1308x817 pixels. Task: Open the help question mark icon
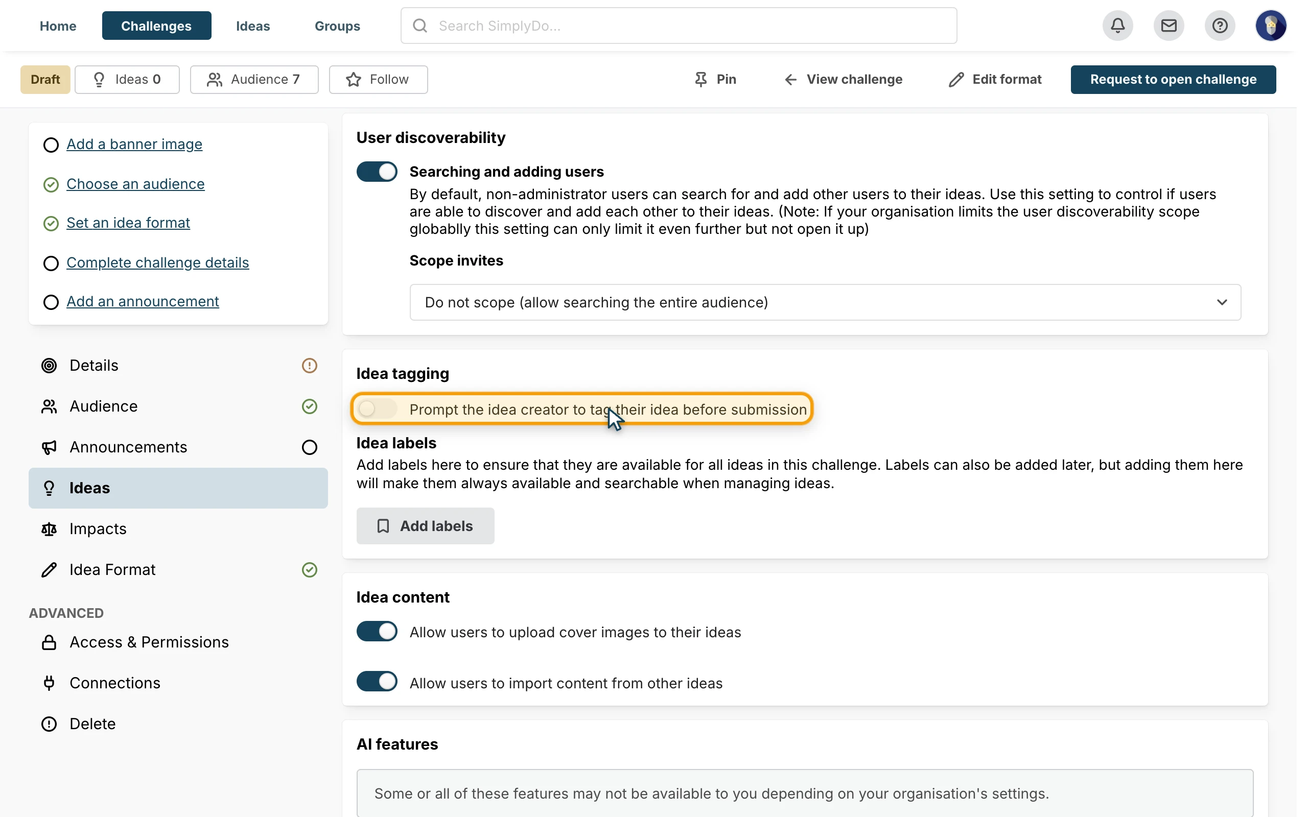pyautogui.click(x=1220, y=26)
